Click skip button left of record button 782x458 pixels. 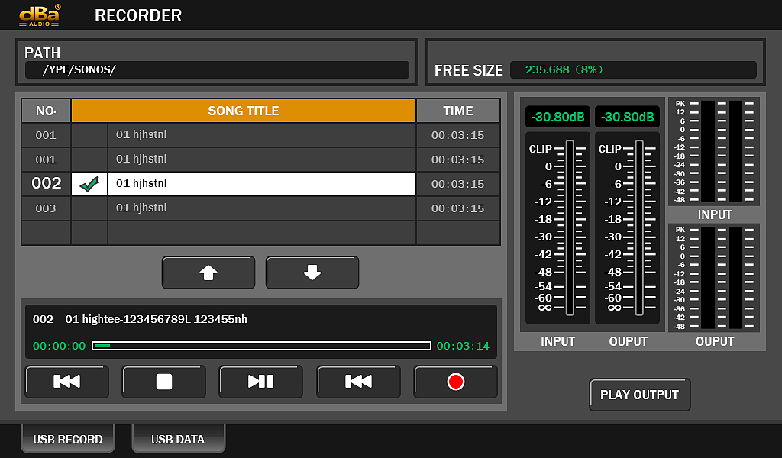point(358,382)
